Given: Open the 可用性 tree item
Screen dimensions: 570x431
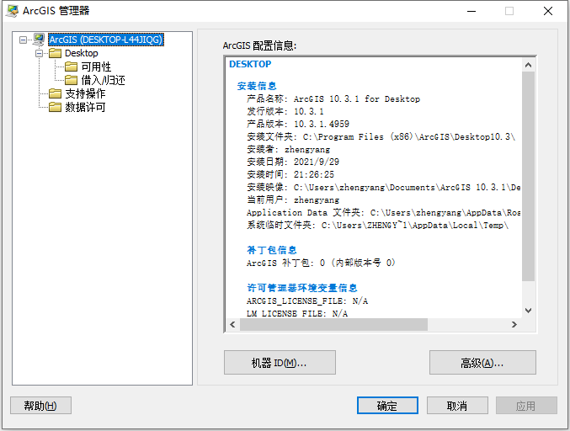Looking at the screenshot, I should click(x=96, y=67).
